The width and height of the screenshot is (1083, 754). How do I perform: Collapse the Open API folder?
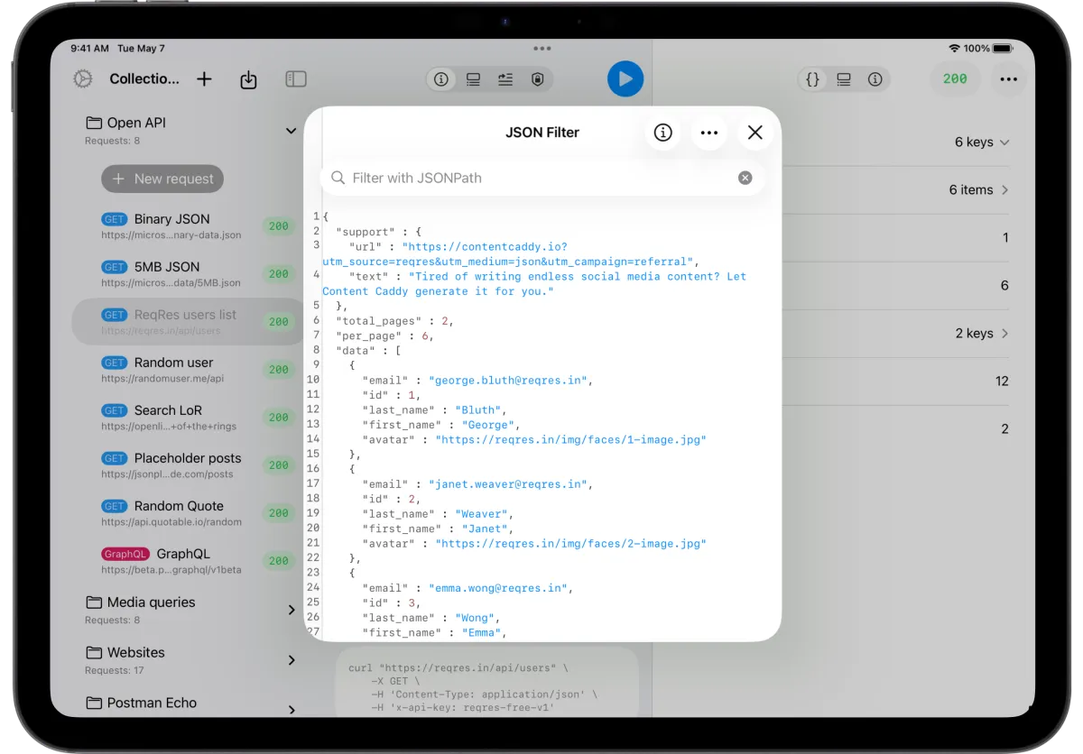pos(290,130)
